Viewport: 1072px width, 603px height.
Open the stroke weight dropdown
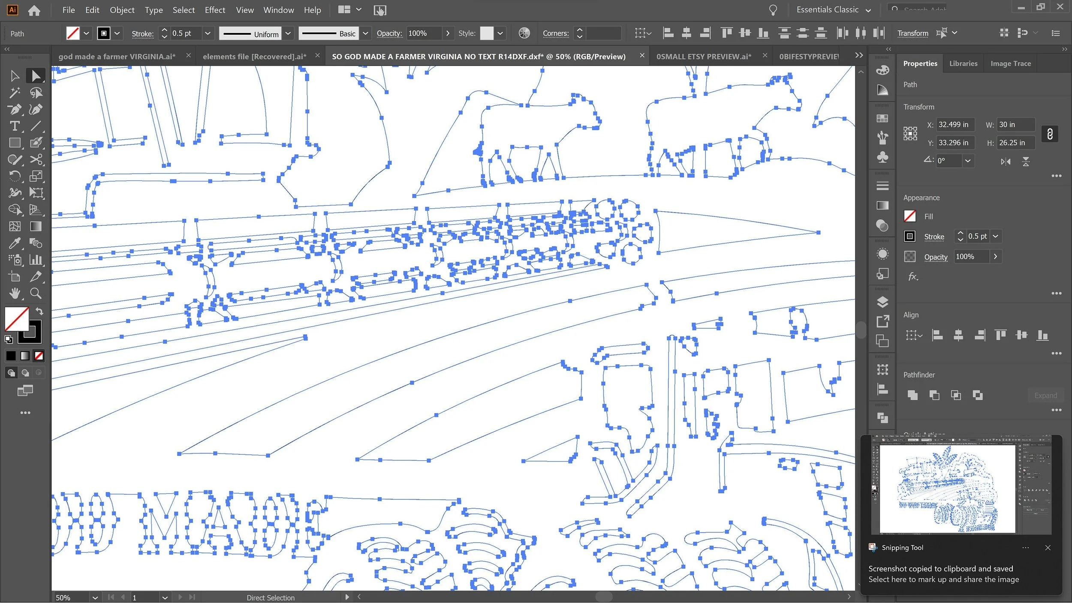(208, 33)
